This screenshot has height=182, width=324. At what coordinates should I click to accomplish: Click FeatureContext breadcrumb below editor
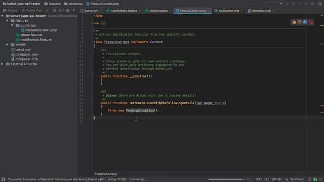click(106, 174)
